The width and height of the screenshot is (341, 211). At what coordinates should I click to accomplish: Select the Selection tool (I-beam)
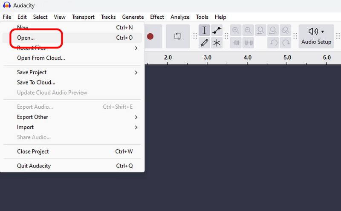pyautogui.click(x=204, y=30)
